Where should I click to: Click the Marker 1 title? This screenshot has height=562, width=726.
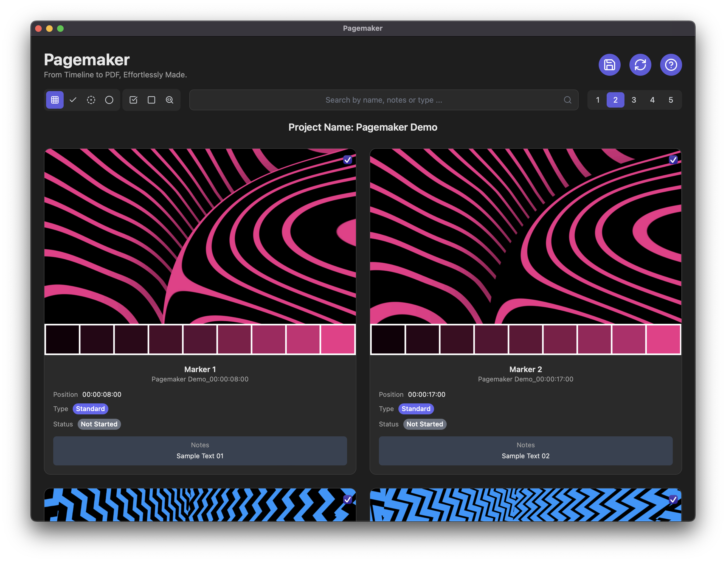pyautogui.click(x=200, y=369)
